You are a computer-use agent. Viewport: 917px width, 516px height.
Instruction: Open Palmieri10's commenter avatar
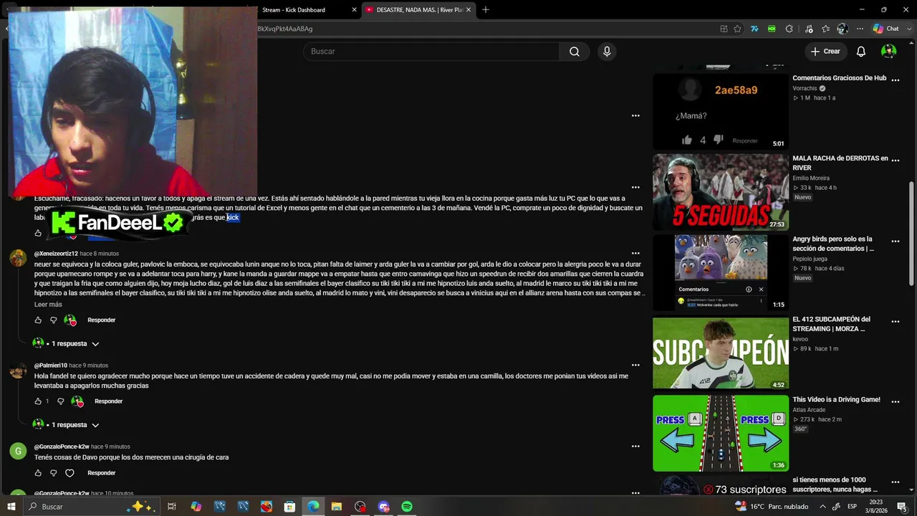tap(18, 371)
